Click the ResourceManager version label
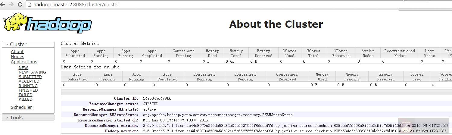 pyautogui.click(x=112, y=126)
